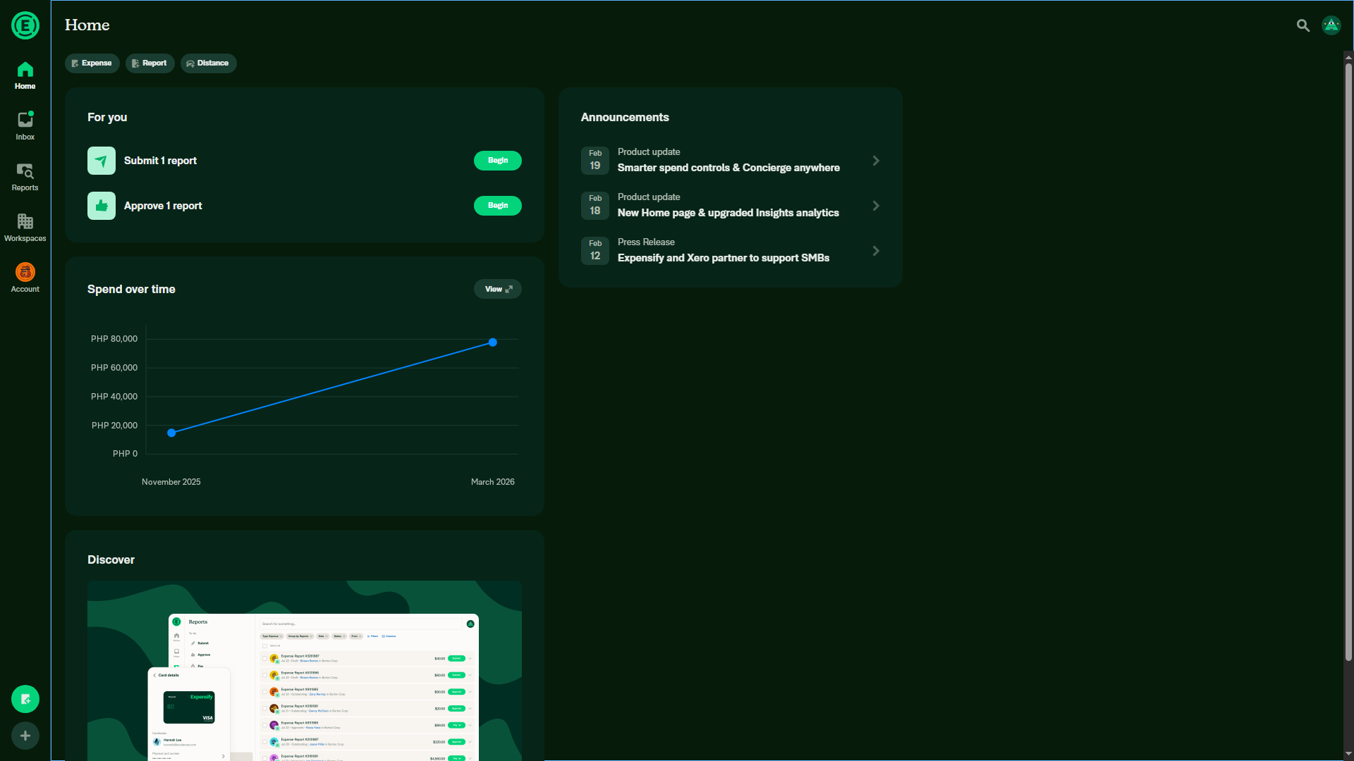Click the green create expense floating button
The width and height of the screenshot is (1354, 761).
25,699
